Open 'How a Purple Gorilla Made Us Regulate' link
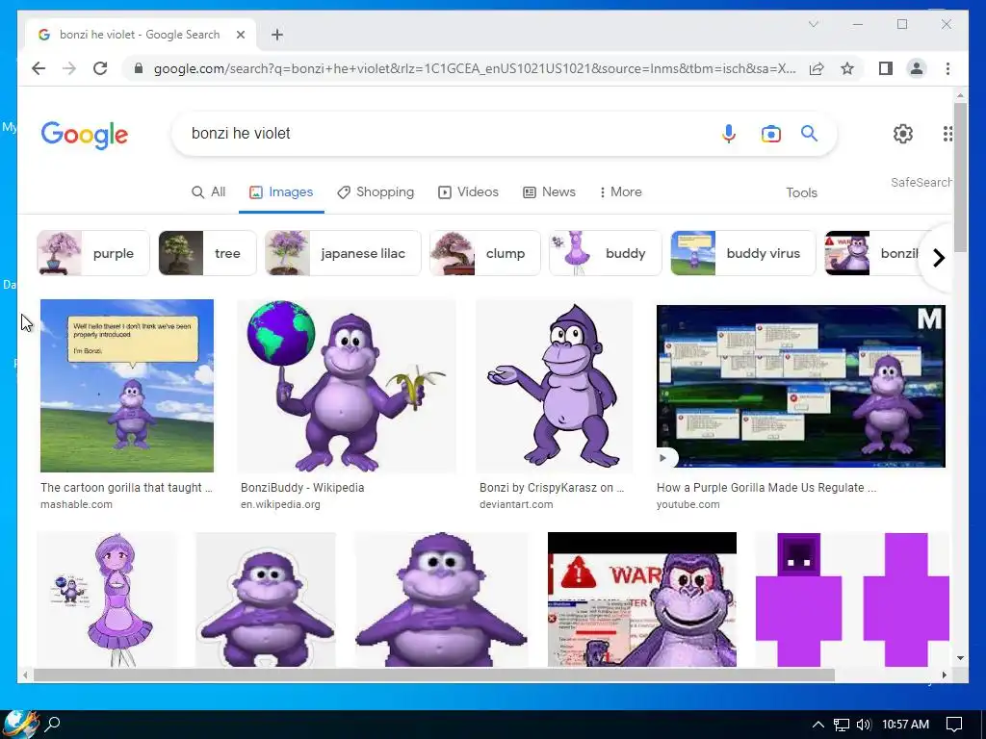986x739 pixels. click(x=766, y=488)
